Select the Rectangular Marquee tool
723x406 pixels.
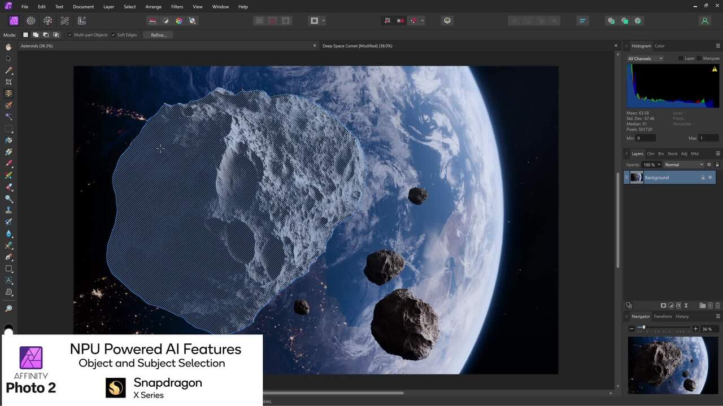[x=8, y=129]
